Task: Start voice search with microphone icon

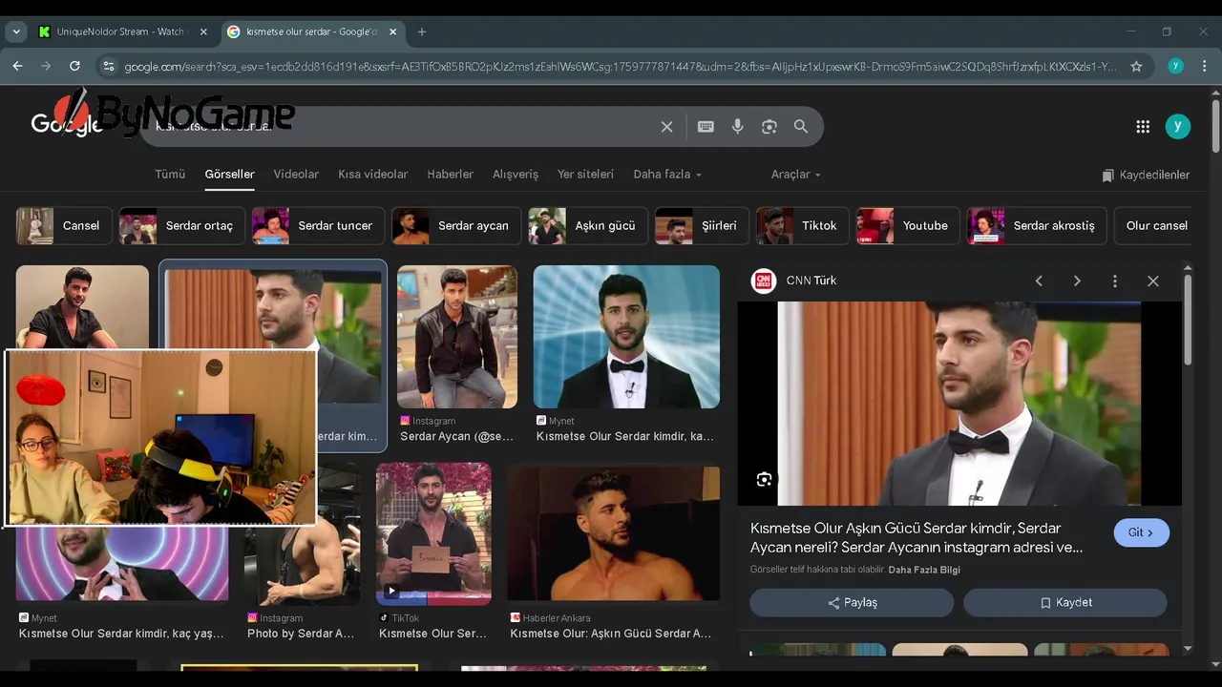Action: pyautogui.click(x=737, y=126)
